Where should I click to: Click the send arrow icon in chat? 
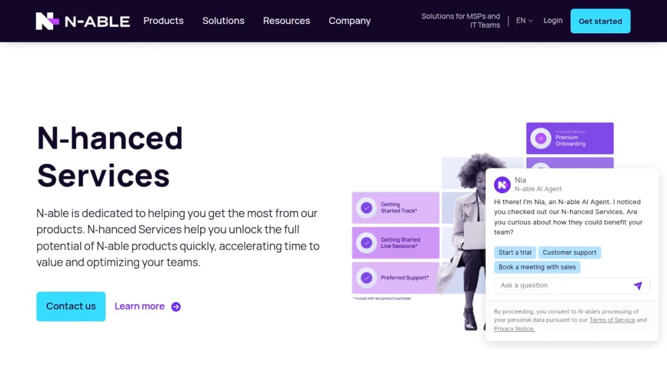pyautogui.click(x=637, y=286)
